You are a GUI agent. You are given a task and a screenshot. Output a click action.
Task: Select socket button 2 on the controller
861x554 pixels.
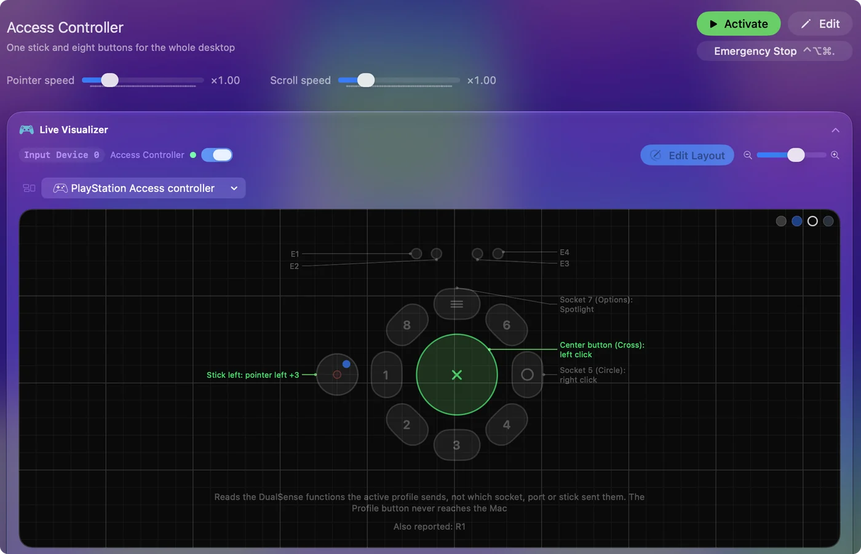(x=407, y=424)
